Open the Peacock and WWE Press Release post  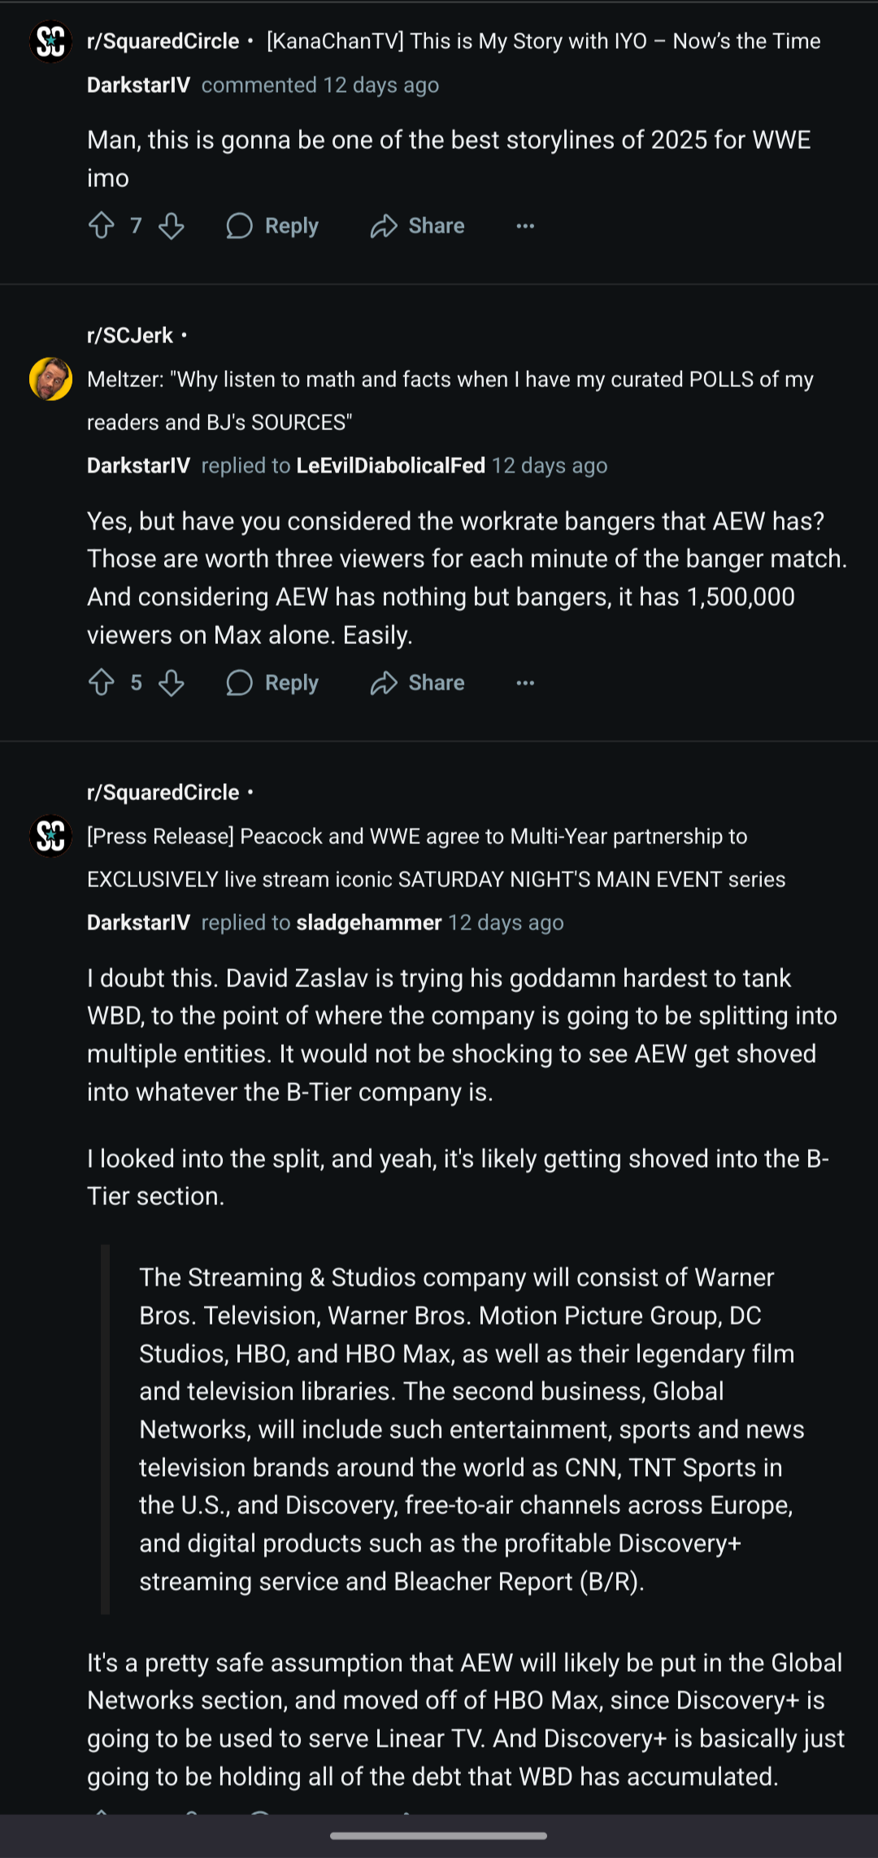pos(436,858)
